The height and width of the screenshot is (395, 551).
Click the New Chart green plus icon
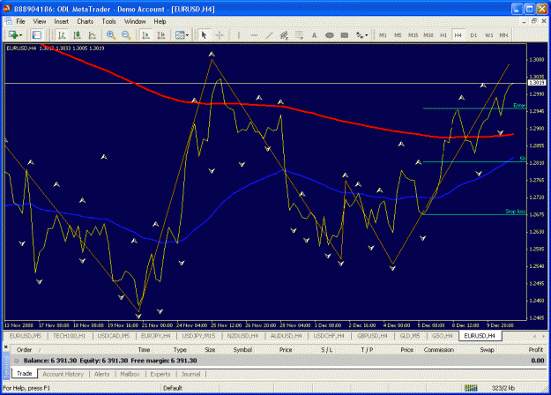click(x=13, y=35)
